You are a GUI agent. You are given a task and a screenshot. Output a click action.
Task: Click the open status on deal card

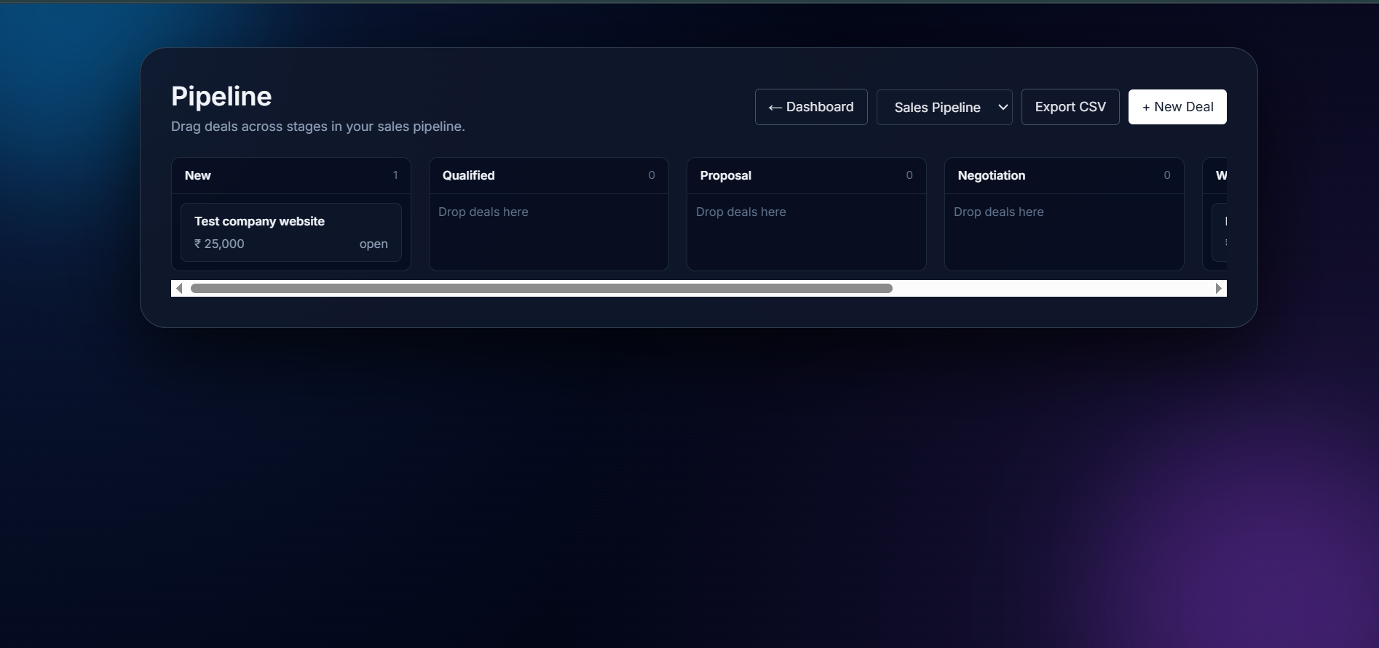click(x=373, y=244)
